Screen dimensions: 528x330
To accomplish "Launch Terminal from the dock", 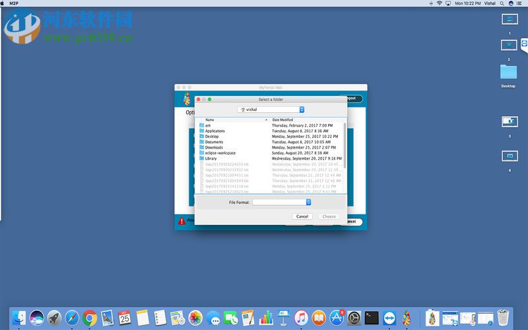I will [x=372, y=318].
